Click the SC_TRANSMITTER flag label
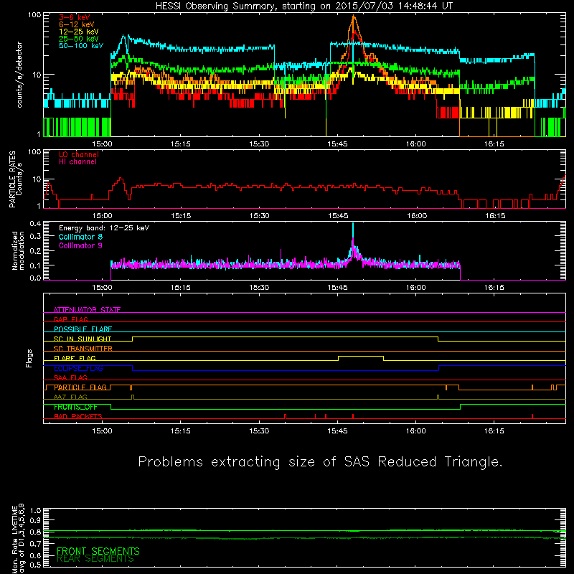Viewport: 574px width, 574px height. (83, 349)
